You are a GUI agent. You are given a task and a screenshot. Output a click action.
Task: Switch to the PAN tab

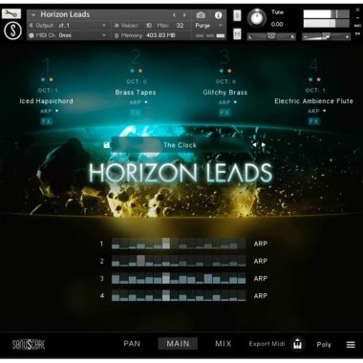coord(132,344)
